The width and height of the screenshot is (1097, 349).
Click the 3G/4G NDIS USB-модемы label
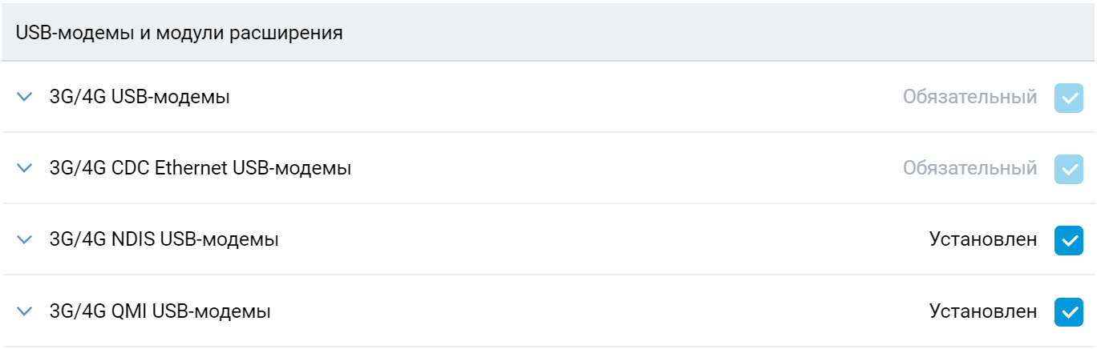(x=164, y=240)
